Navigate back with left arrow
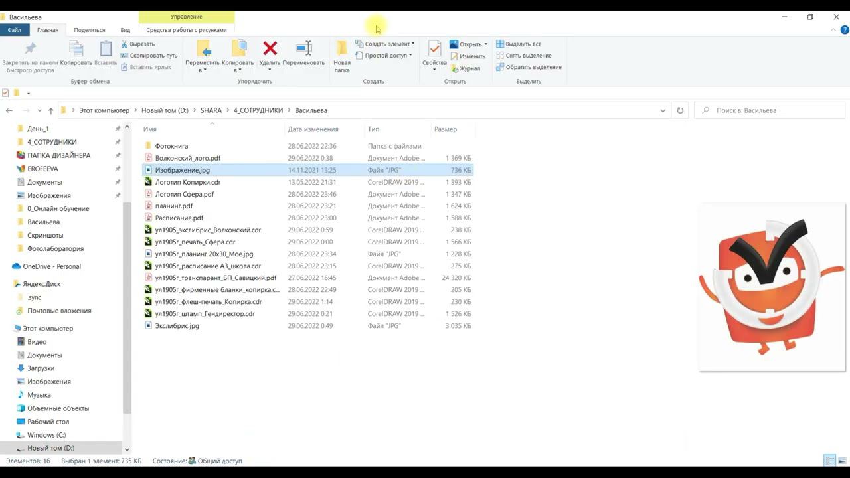Screen dimensions: 850x478 [x=9, y=110]
